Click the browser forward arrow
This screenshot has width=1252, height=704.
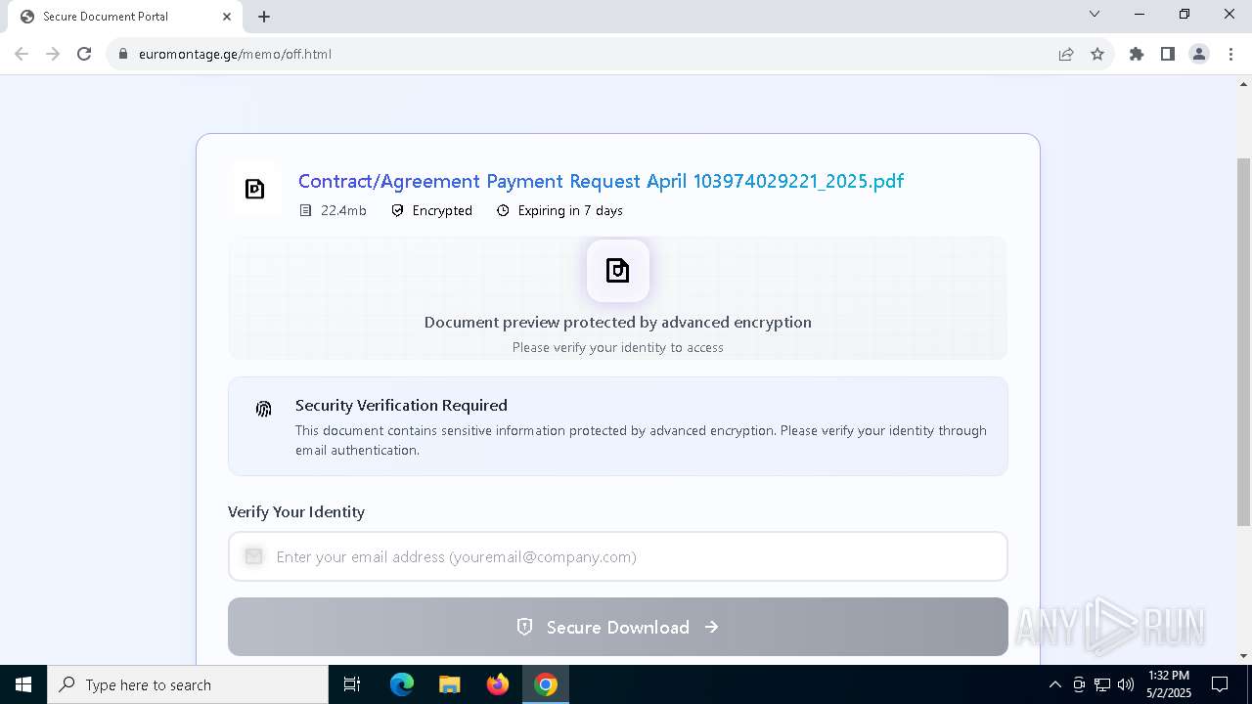(53, 54)
